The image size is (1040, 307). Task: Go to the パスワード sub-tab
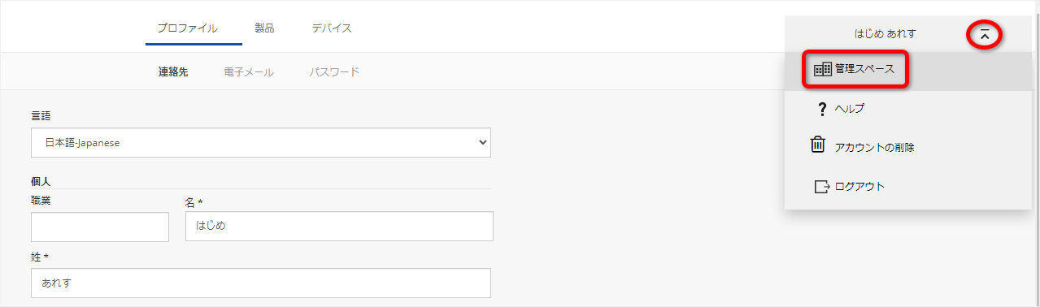tap(334, 71)
